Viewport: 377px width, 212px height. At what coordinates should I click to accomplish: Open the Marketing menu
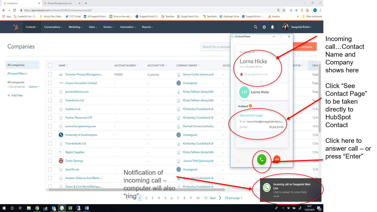[76, 27]
